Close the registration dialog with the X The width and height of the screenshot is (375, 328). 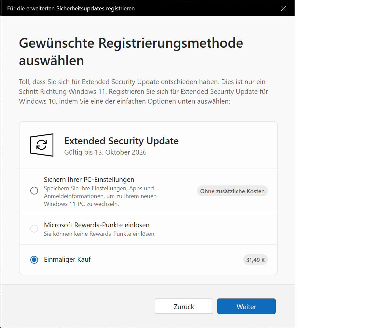pos(284,8)
